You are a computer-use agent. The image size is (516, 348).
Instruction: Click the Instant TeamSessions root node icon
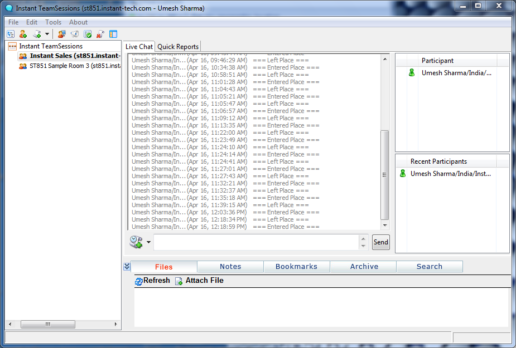click(12, 46)
